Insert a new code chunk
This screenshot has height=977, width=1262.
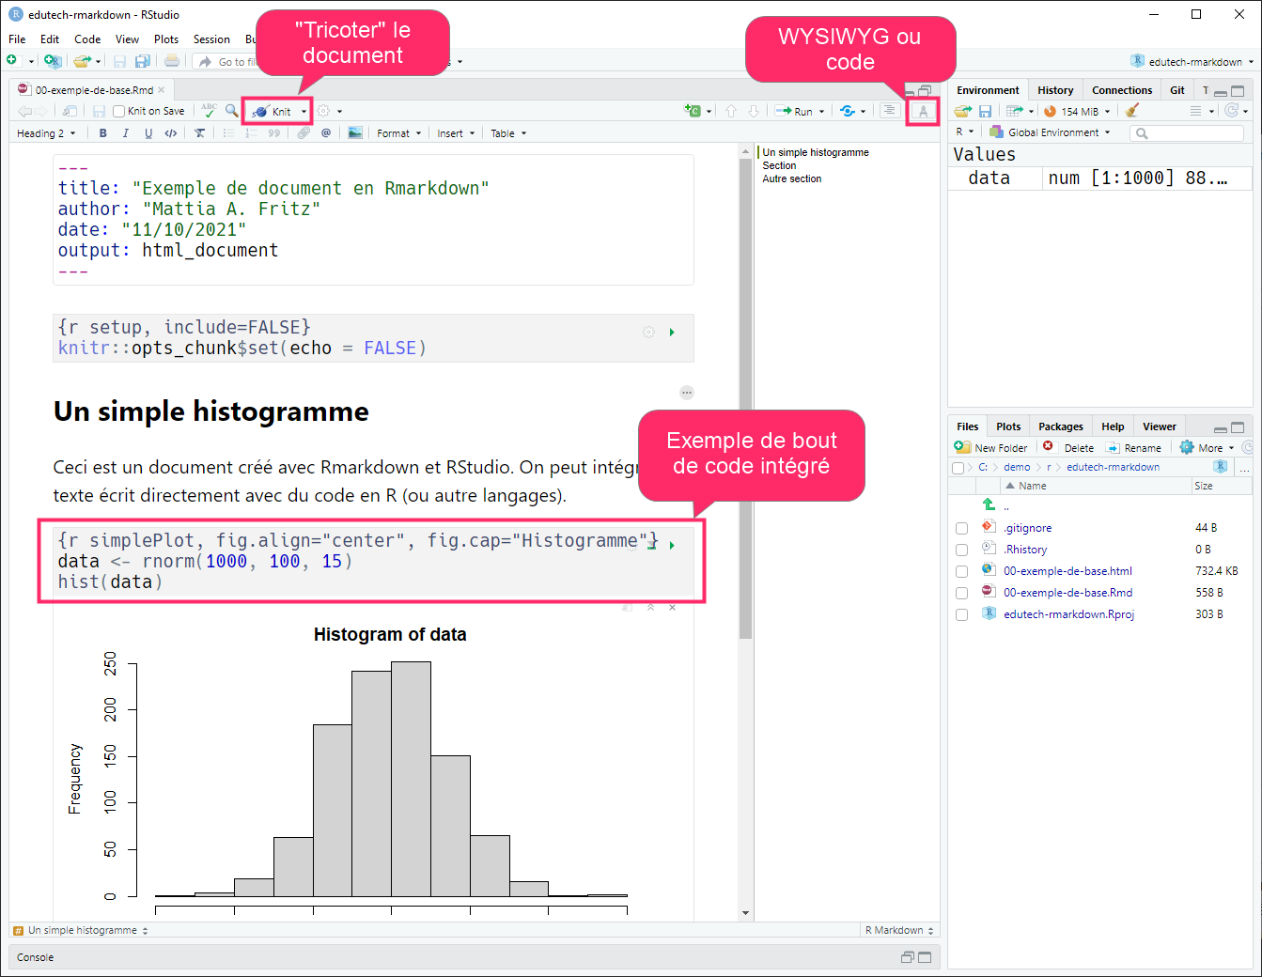tap(693, 111)
